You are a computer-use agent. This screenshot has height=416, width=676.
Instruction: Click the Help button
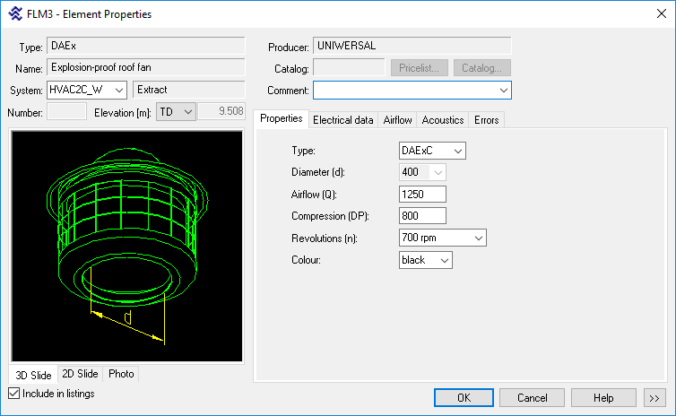point(603,397)
